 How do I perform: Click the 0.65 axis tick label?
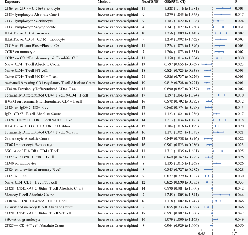click(x=202, y=233)
